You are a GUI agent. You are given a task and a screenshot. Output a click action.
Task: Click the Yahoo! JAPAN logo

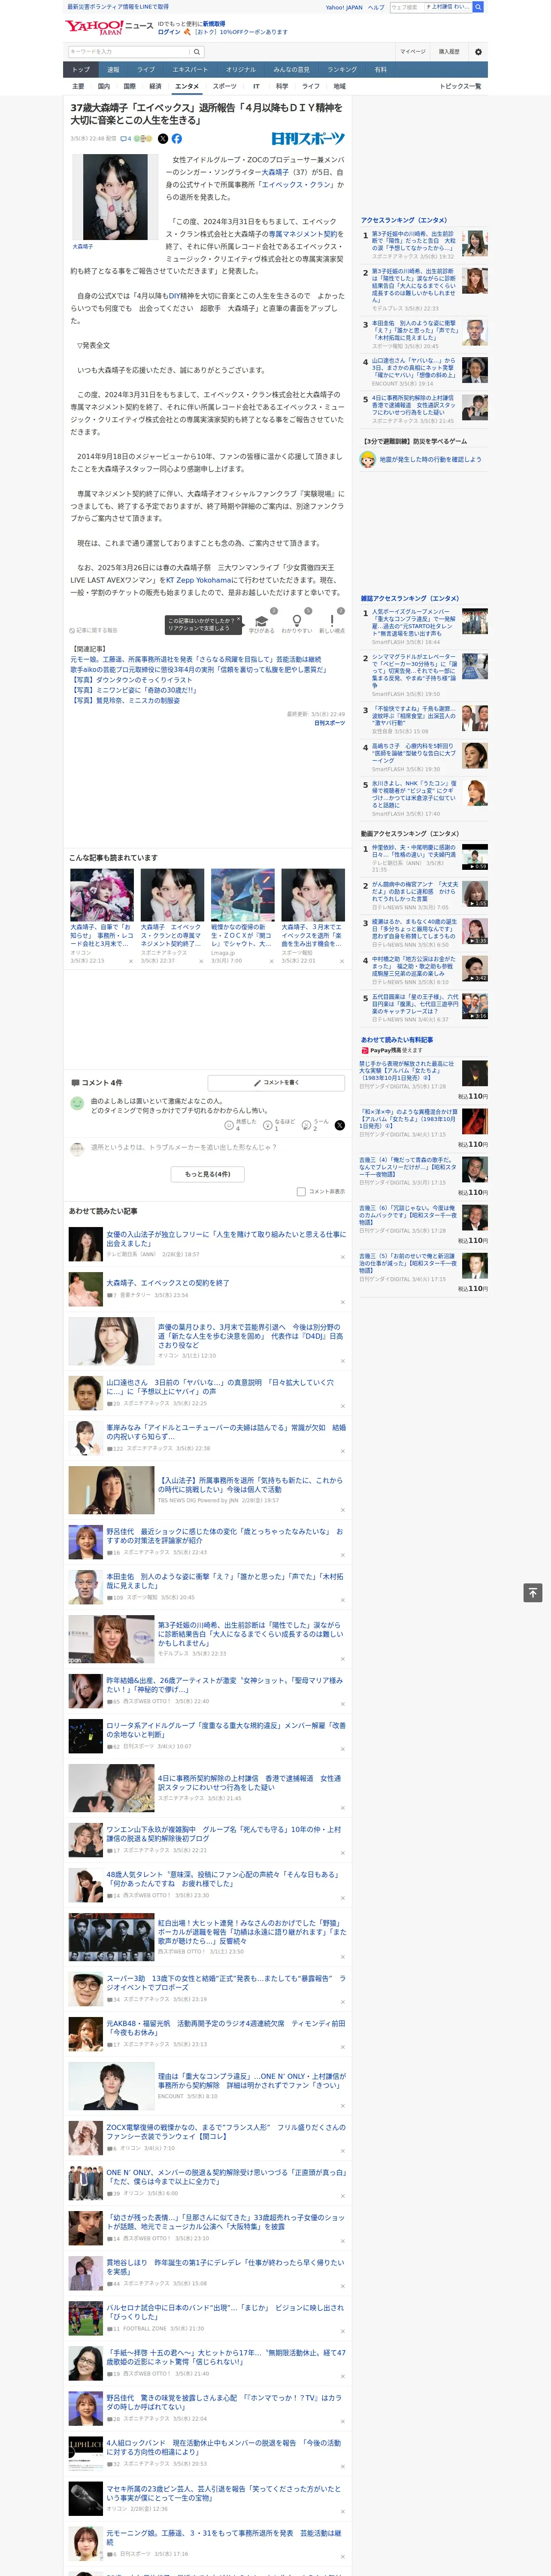click(93, 27)
